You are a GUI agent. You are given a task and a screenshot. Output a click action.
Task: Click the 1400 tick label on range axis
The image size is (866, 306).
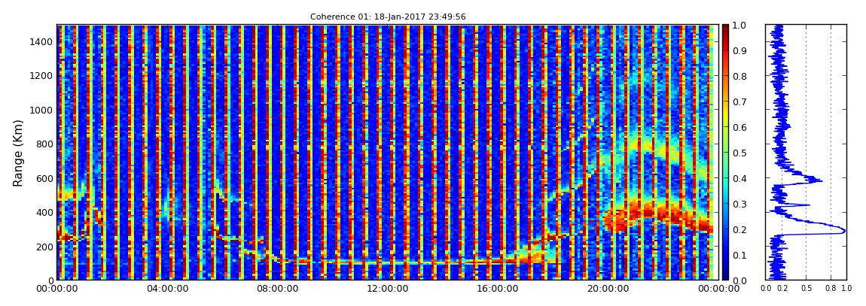pyautogui.click(x=40, y=42)
